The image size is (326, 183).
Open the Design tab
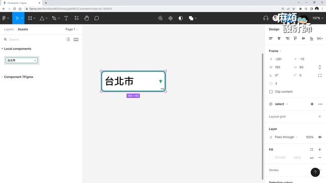(274, 29)
